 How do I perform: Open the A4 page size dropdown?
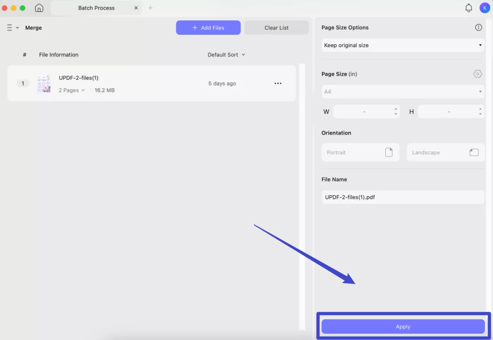click(403, 92)
